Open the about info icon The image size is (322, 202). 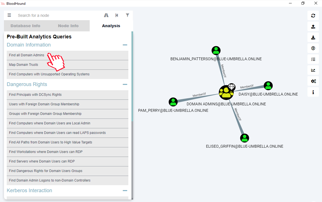coord(313,92)
